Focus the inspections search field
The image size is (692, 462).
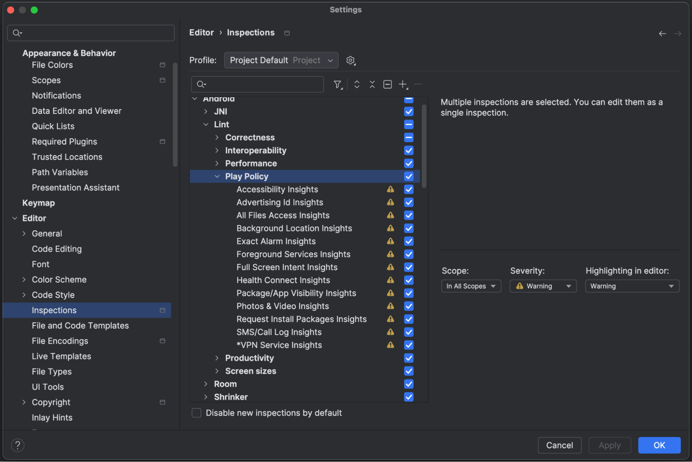(263, 84)
